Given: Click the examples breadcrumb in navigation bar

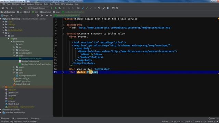Looking at the screenshot, I should [x=46, y=12].
